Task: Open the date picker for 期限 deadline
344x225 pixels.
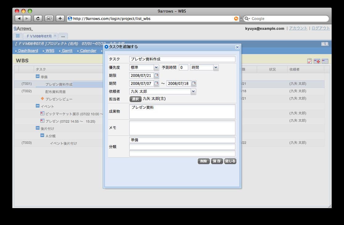Action: coord(156,75)
